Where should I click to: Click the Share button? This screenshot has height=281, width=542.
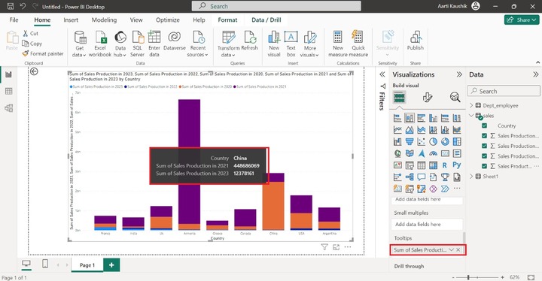coord(522,20)
